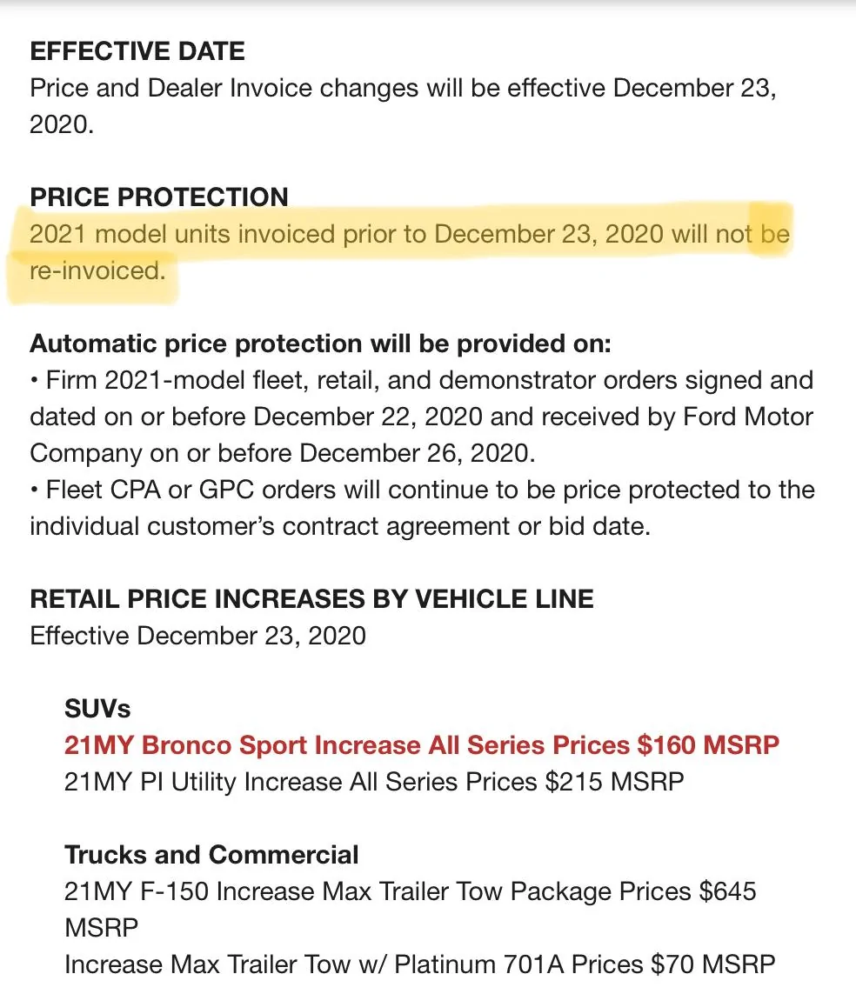
Task: Click RETAIL PRICE INCREASES BY VEHICLE LINE heading
Action: coord(311,599)
